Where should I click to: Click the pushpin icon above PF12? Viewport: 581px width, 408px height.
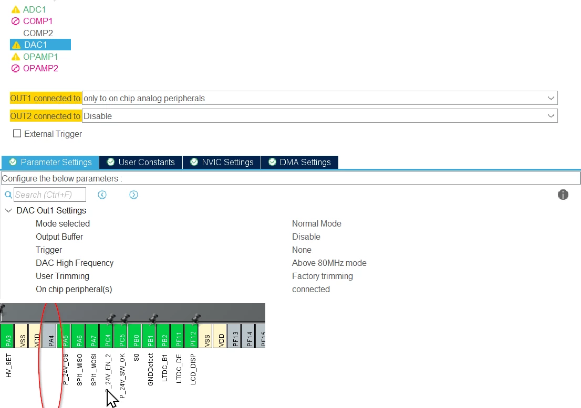[x=196, y=318]
